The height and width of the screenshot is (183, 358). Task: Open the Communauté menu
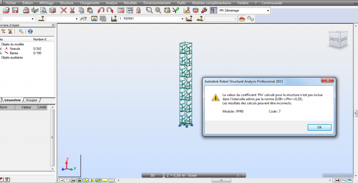pos(272,3)
